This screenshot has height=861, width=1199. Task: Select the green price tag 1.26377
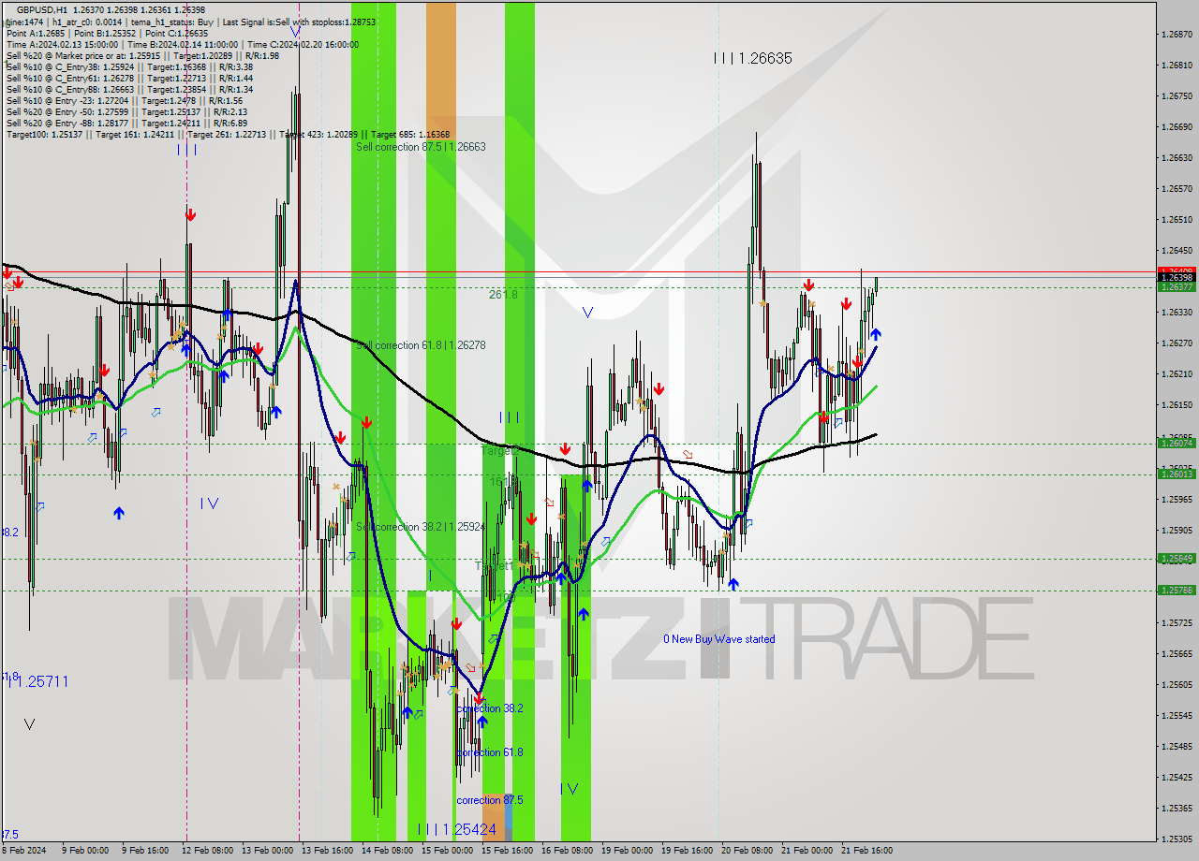coord(1177,287)
